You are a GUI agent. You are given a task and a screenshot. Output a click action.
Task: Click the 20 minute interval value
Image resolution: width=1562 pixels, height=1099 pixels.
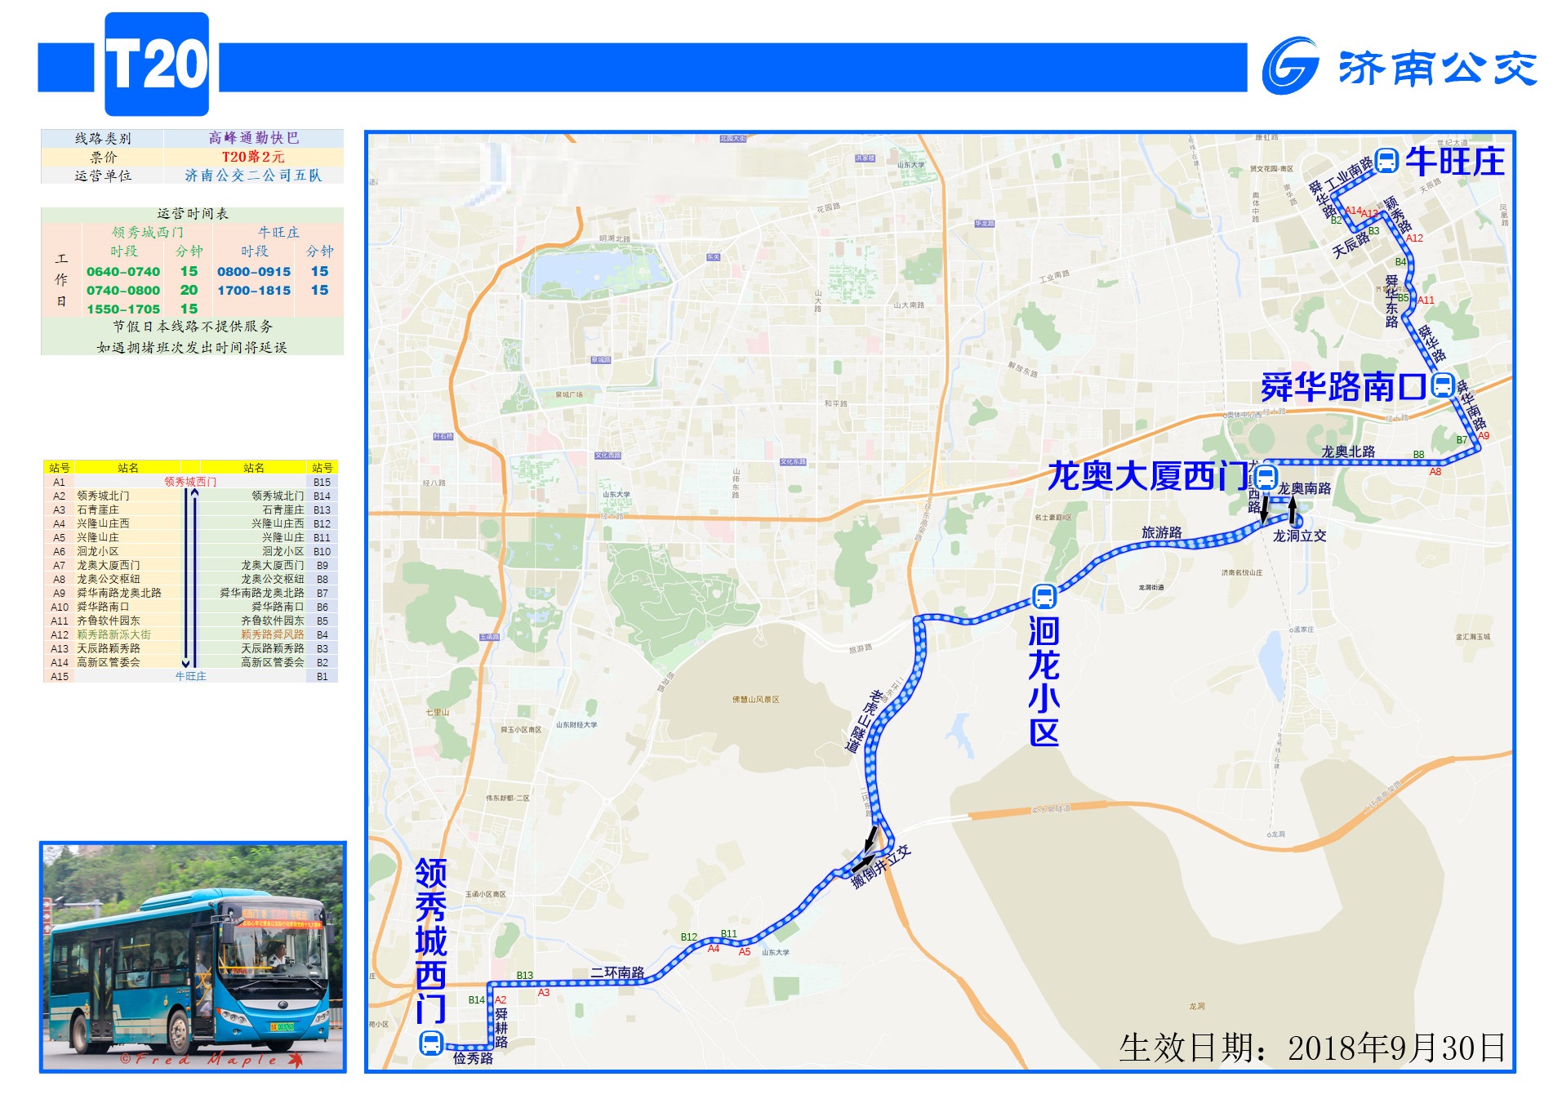189,290
